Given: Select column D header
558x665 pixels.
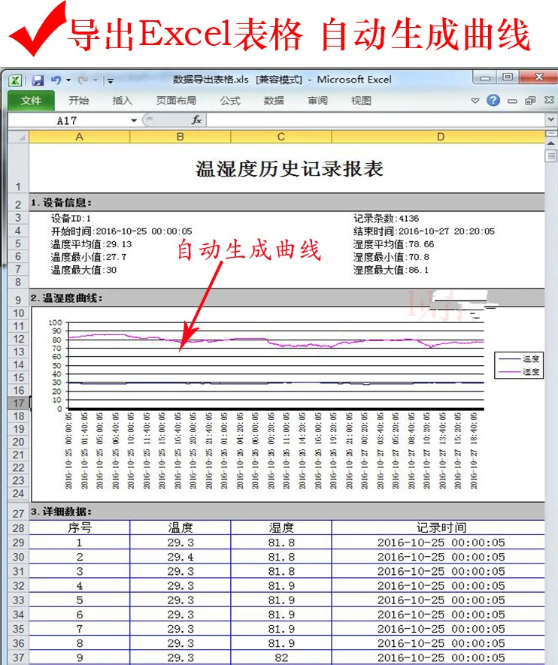Looking at the screenshot, I should [x=438, y=137].
